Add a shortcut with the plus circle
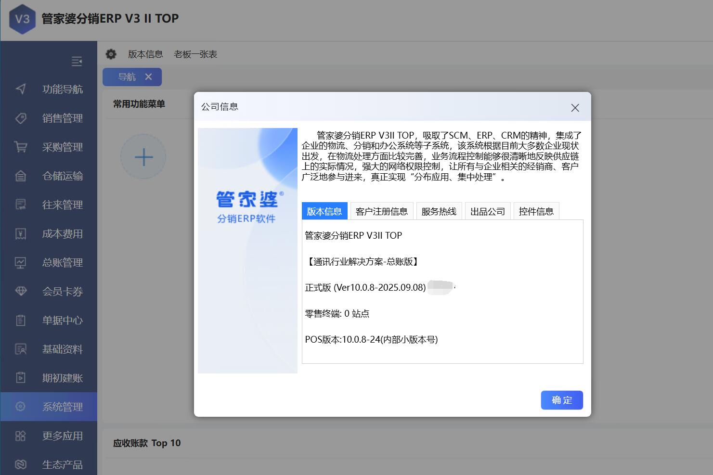 point(143,157)
